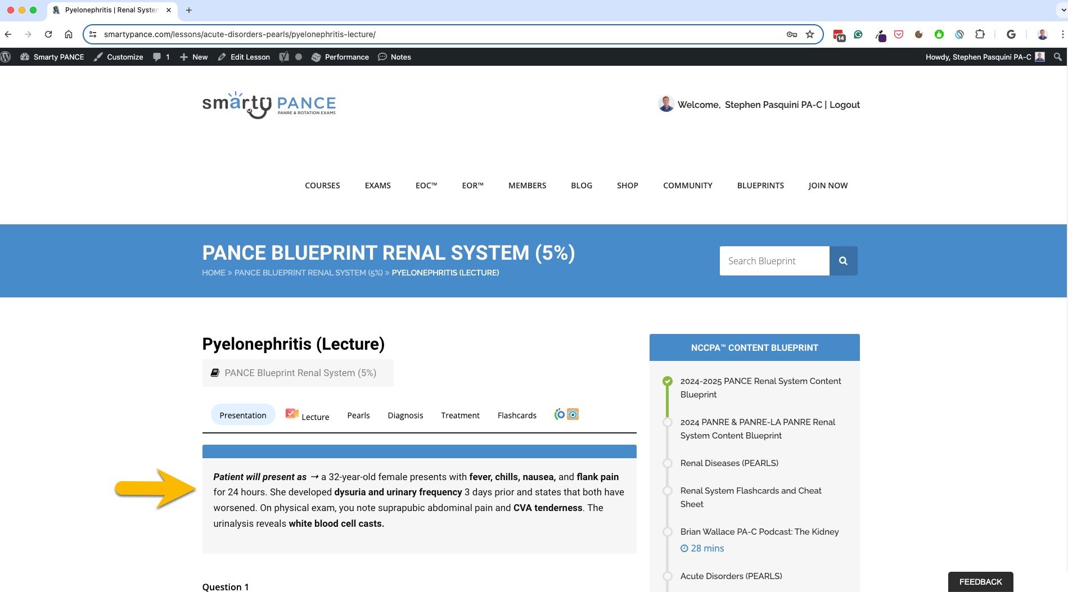The width and height of the screenshot is (1068, 592).
Task: Open the WordPress logo menu in admin bar
Action: (x=6, y=57)
